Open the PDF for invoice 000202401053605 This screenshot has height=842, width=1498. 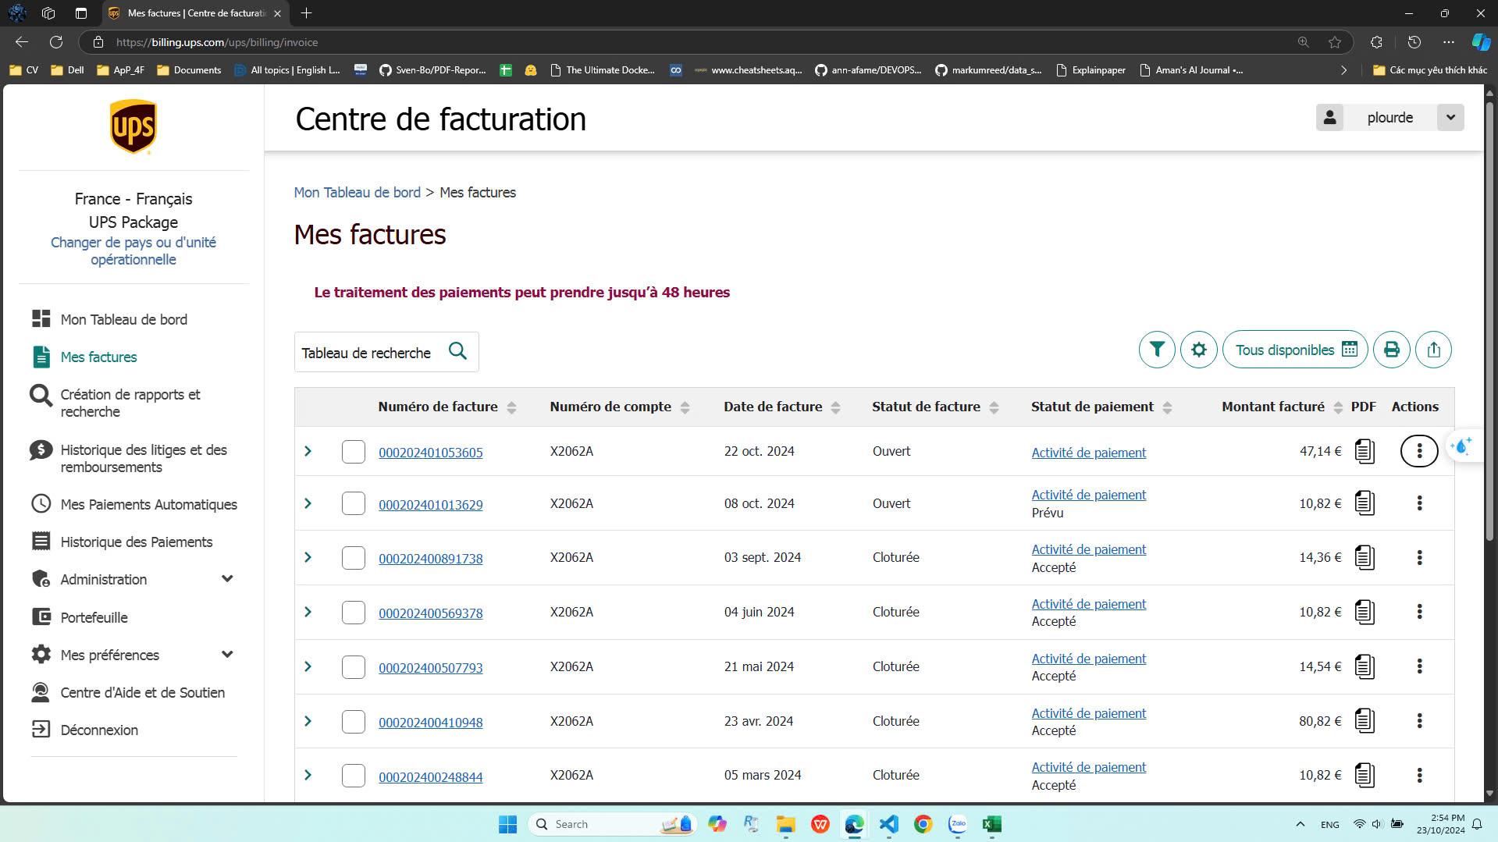(x=1365, y=450)
